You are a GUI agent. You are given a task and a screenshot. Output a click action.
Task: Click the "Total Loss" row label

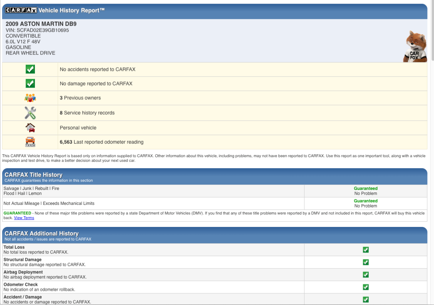14,247
